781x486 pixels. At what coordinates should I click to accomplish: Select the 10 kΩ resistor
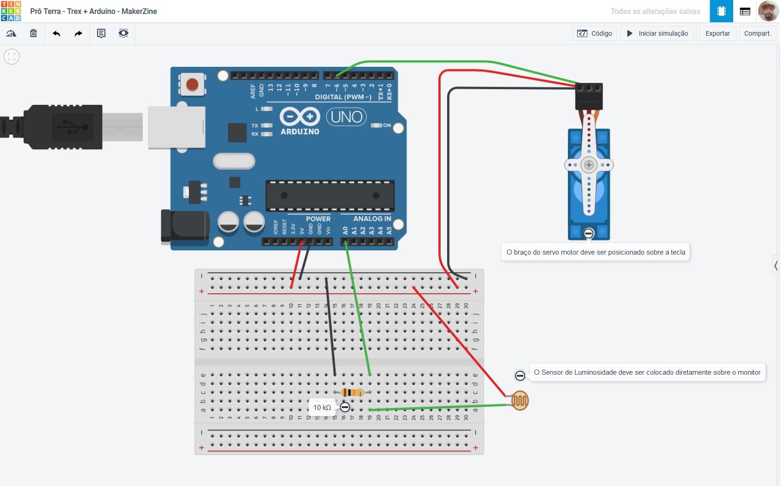352,393
